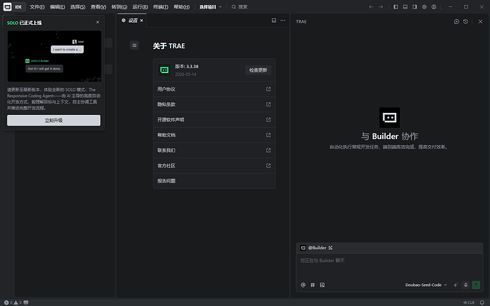490x306 pixels.
Task: Open the 开源软件声明 link row
Action: coord(214,120)
